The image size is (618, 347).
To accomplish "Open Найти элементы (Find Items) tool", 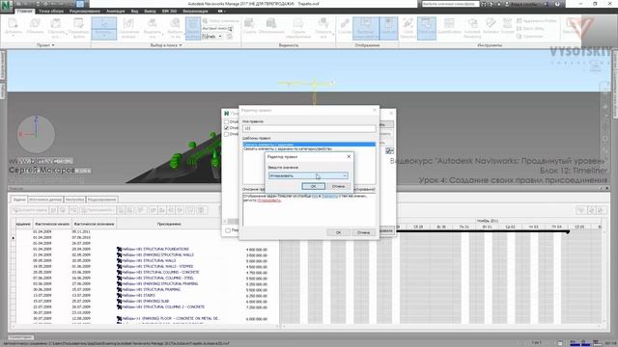I will click(221, 21).
